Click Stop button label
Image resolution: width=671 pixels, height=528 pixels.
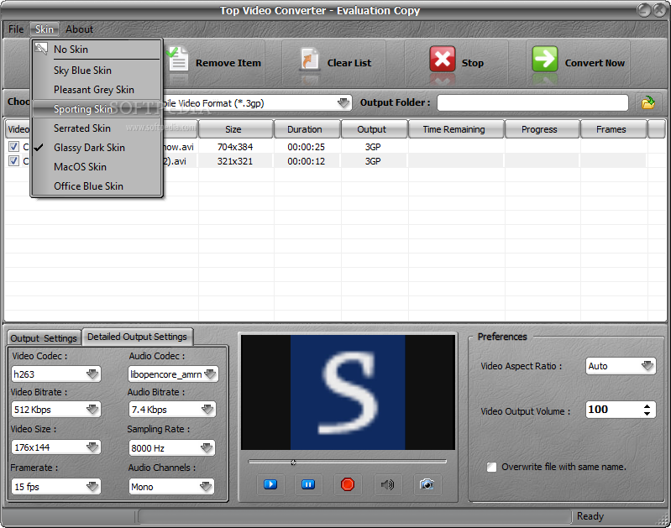coord(473,63)
